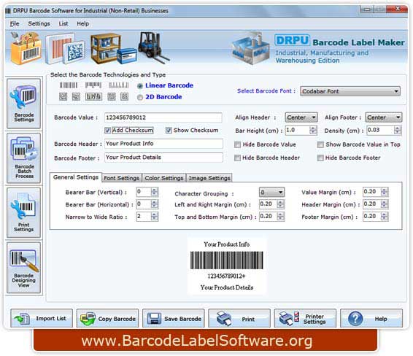Click the Import List icon button
Image resolution: width=413 pixels, height=356 pixels.
click(x=42, y=318)
